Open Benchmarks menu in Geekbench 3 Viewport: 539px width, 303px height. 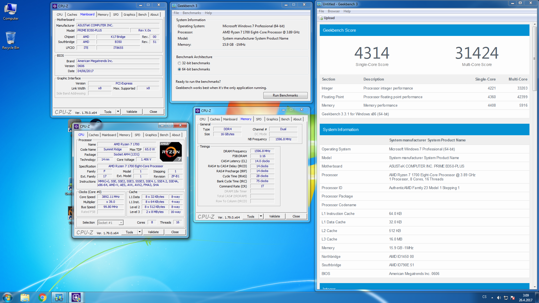(192, 13)
